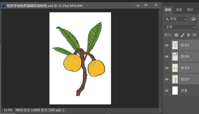Click the 图层7 layer name
Image resolution: width=199 pixels, height=114 pixels.
185,79
